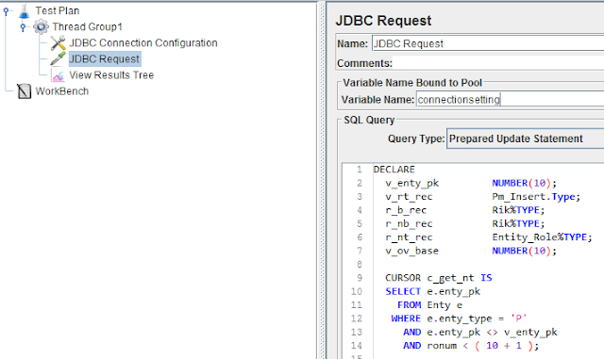Collapse the Thread Group1 tree node
This screenshot has width=604, height=359.
click(x=23, y=27)
